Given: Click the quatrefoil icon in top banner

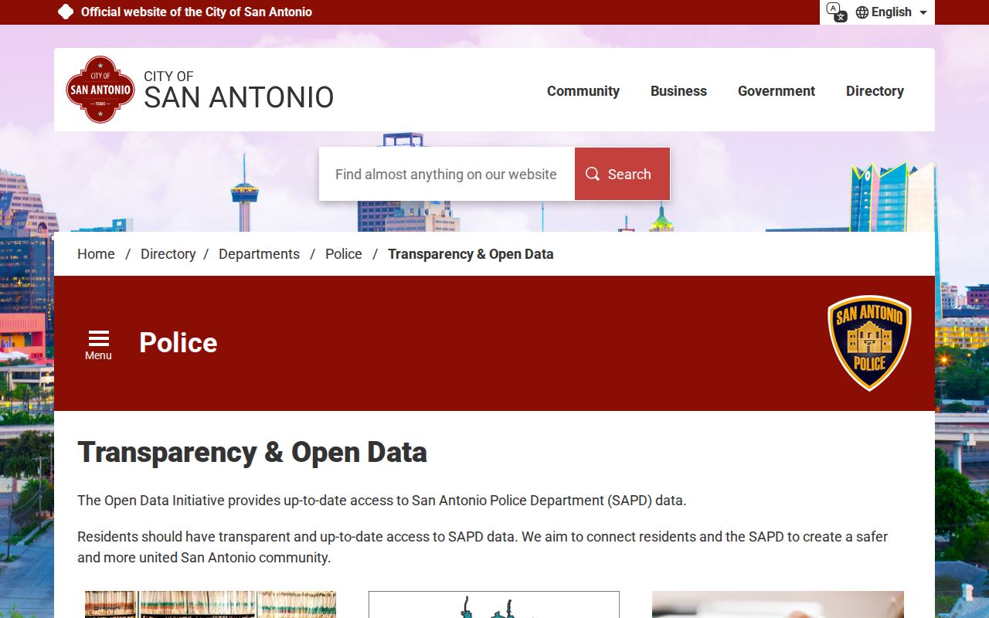Looking at the screenshot, I should click(66, 12).
